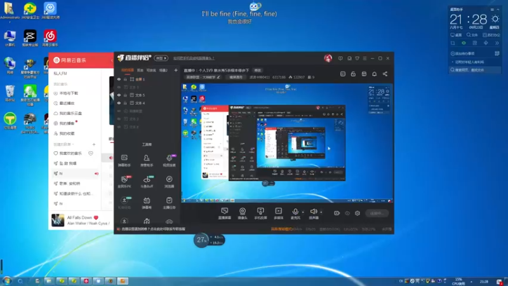This screenshot has height=286, width=508.
Task: Open the user avatar in title bar
Action: click(x=328, y=58)
